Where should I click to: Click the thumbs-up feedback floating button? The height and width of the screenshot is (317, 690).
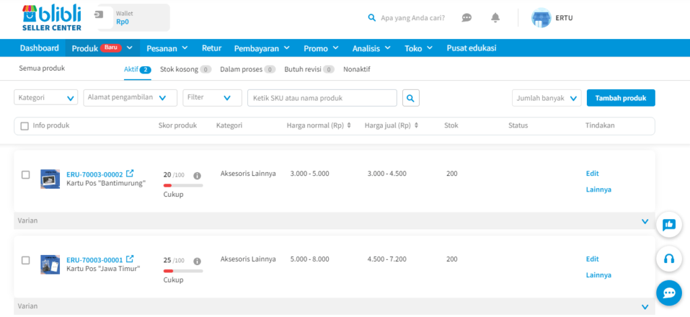(x=668, y=225)
